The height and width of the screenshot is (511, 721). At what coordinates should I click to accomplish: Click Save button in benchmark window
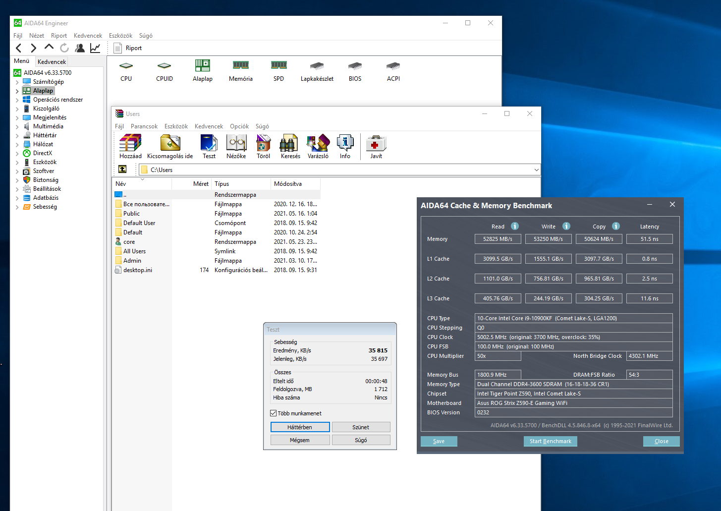pyautogui.click(x=439, y=441)
